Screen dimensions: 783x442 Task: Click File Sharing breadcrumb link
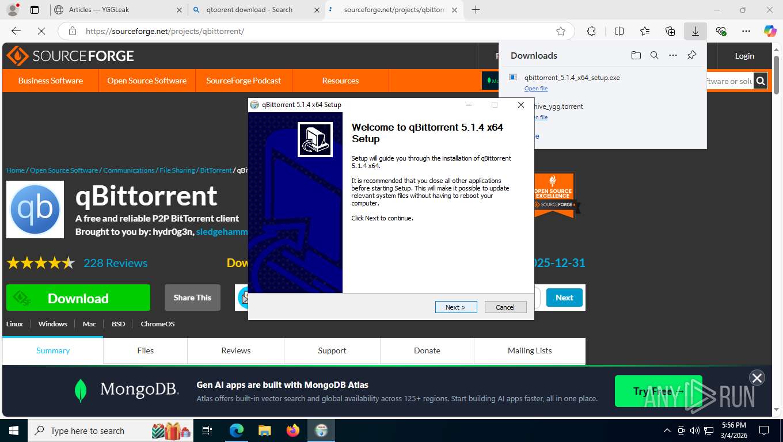[177, 170]
